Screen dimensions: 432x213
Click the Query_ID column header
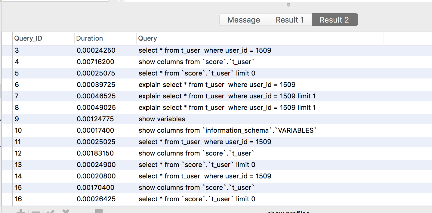(28, 39)
